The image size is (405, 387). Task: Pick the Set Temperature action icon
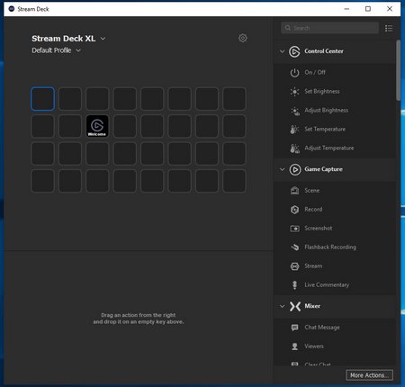point(294,130)
